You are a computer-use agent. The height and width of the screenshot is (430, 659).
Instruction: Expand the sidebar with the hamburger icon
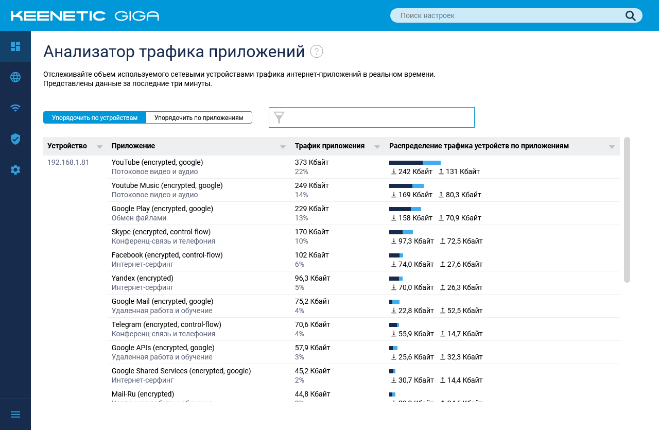[x=15, y=415]
